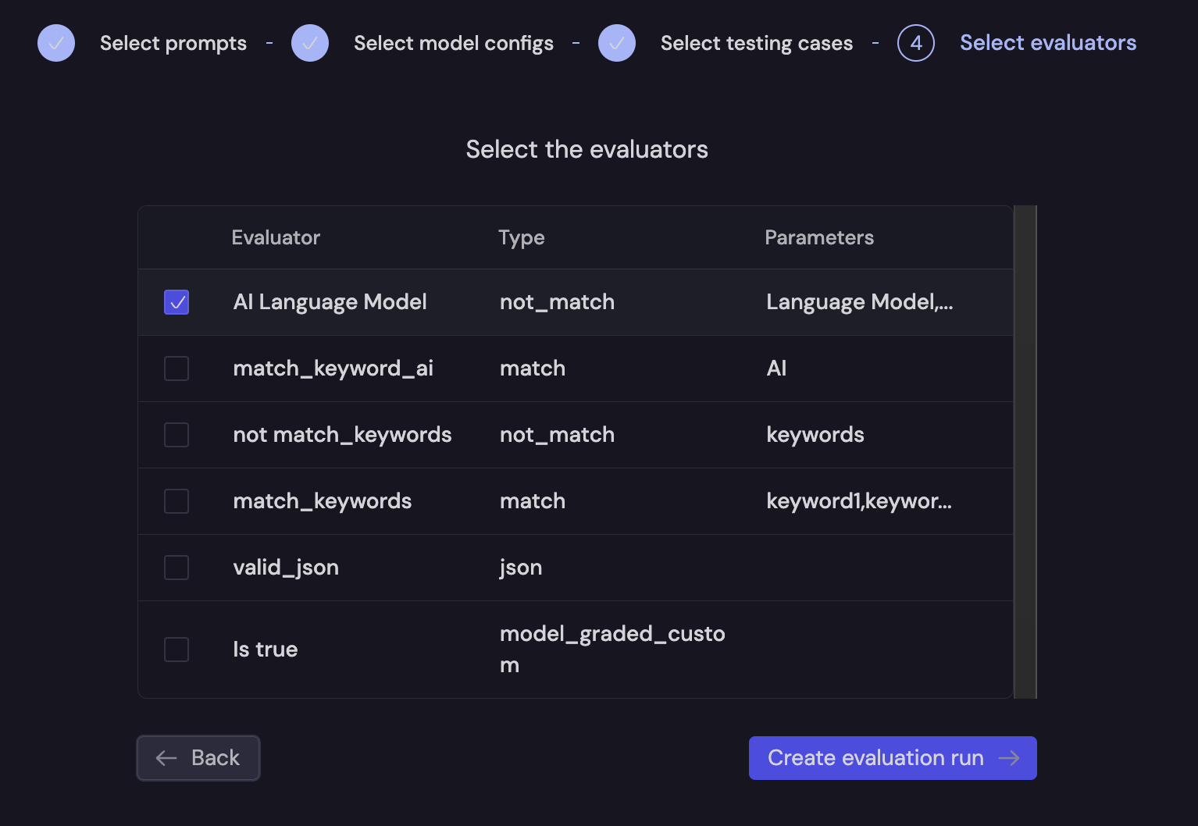Select the Is true evaluator checkbox
The height and width of the screenshot is (826, 1198).
tap(176, 649)
